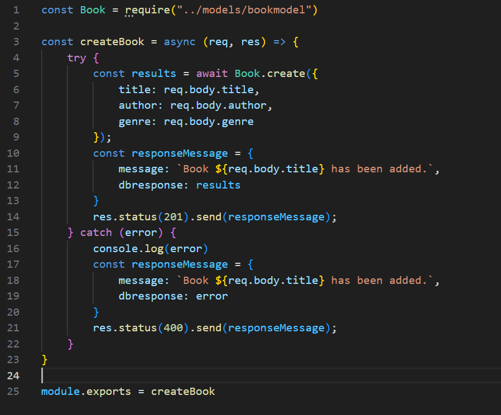501x415 pixels.
Task: Click the "../models/bookmodel" string
Action: tap(244, 10)
